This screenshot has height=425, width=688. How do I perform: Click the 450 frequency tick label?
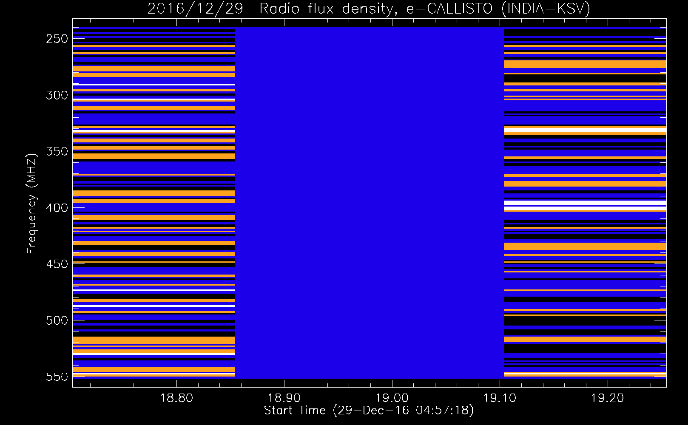(x=57, y=264)
